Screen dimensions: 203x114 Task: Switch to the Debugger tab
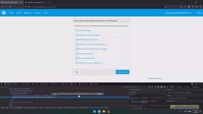(x=26, y=84)
